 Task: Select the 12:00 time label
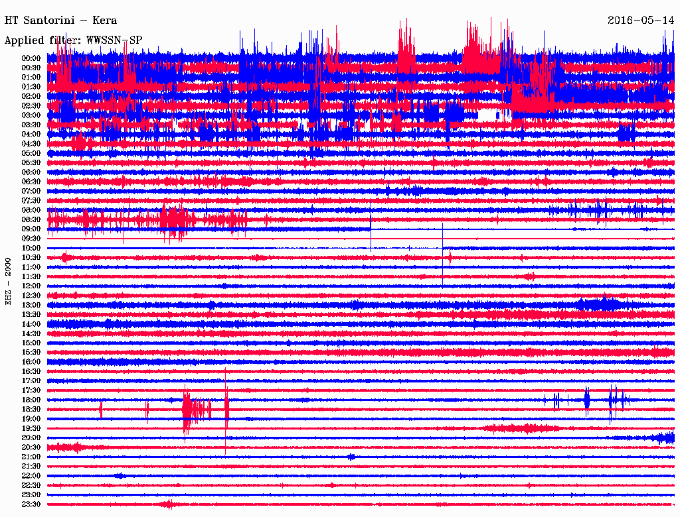click(31, 286)
